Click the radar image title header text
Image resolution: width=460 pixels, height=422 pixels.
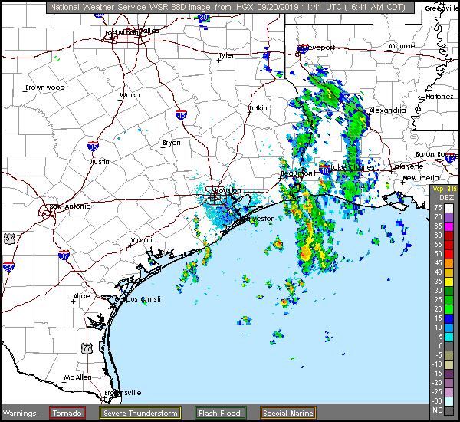[x=228, y=7]
